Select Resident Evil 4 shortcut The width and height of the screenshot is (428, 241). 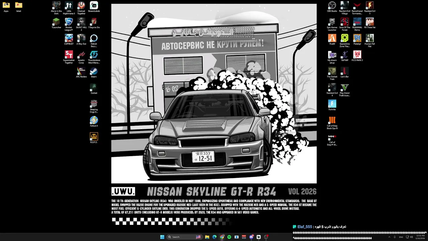click(x=332, y=90)
